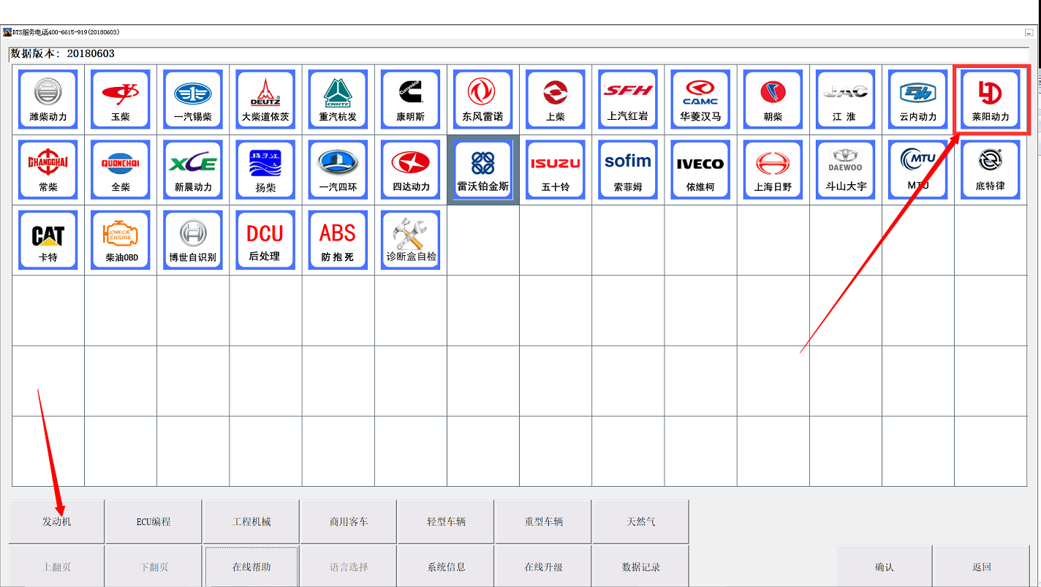Select the 上汽红岩 SFH icon
The height and width of the screenshot is (587, 1041).
click(x=628, y=99)
